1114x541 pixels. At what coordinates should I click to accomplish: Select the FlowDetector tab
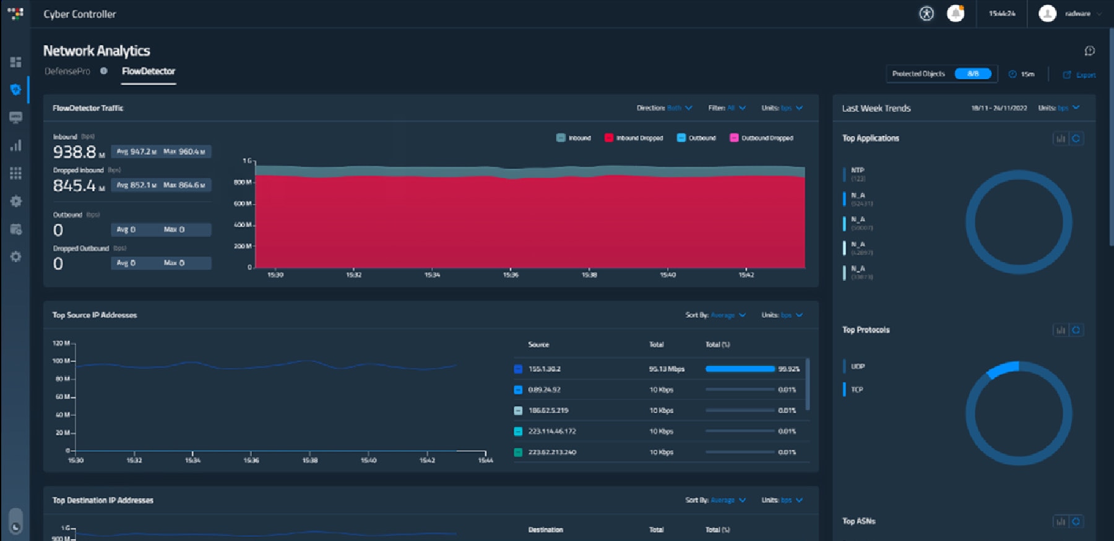[149, 71]
